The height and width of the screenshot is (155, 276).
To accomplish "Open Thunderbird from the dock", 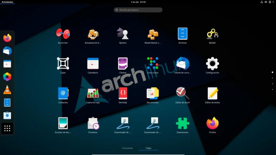I will (7, 51).
